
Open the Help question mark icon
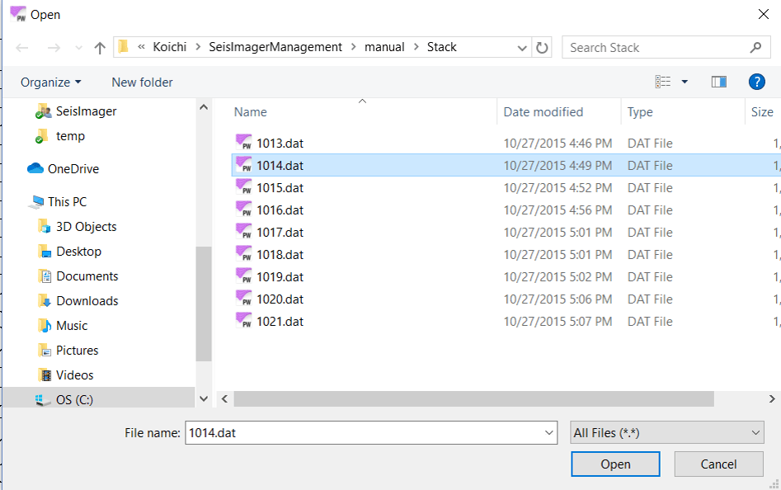pyautogui.click(x=756, y=82)
